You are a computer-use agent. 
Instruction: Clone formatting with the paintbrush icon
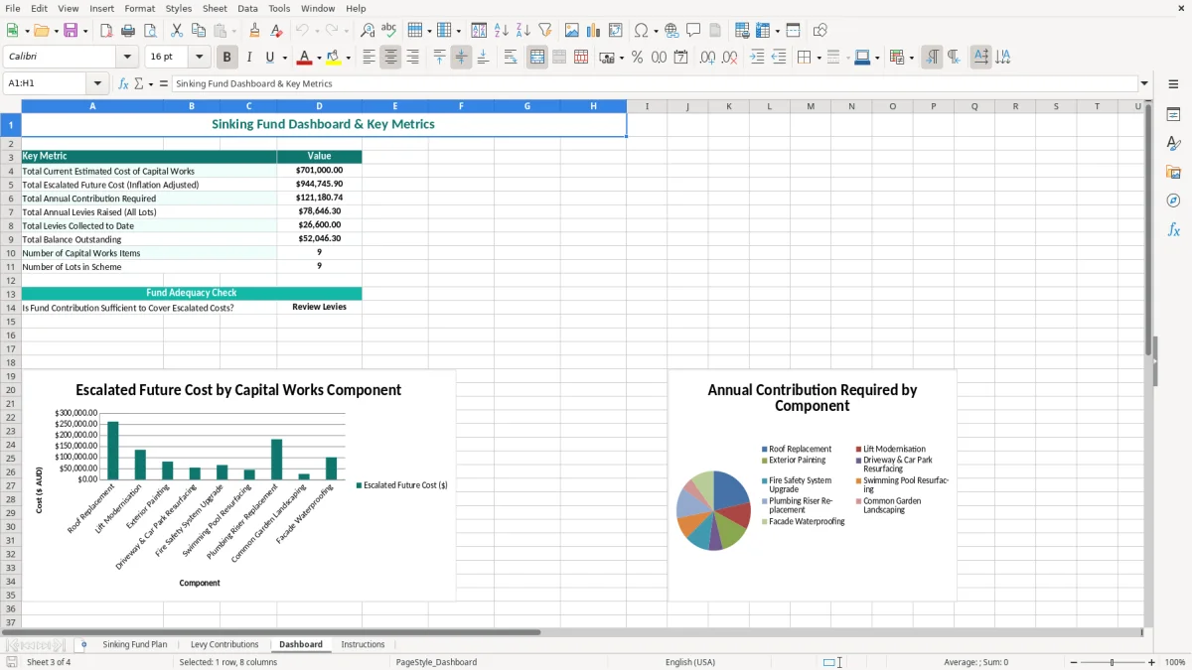[x=254, y=31]
